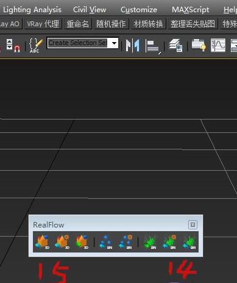The width and height of the screenshot is (237, 283).
Task: Open the Customize menu
Action: pos(139,10)
